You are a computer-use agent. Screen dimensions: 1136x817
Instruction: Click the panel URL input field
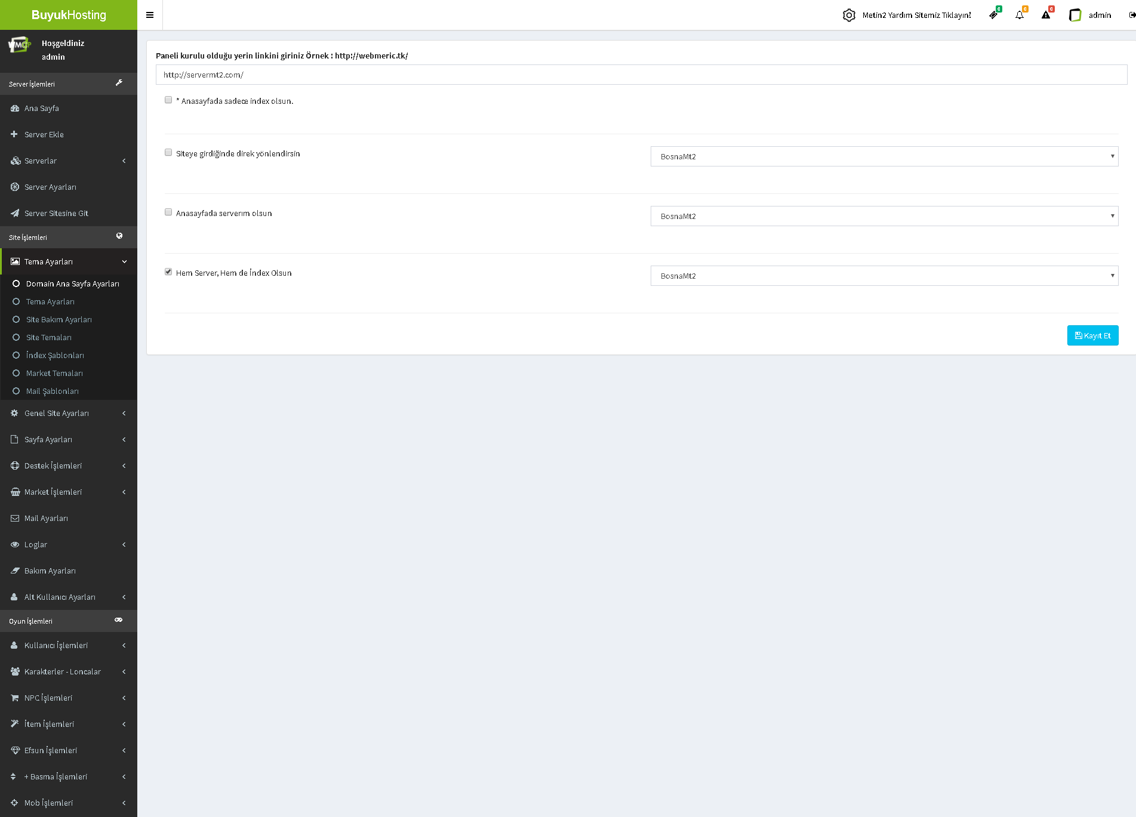point(641,75)
